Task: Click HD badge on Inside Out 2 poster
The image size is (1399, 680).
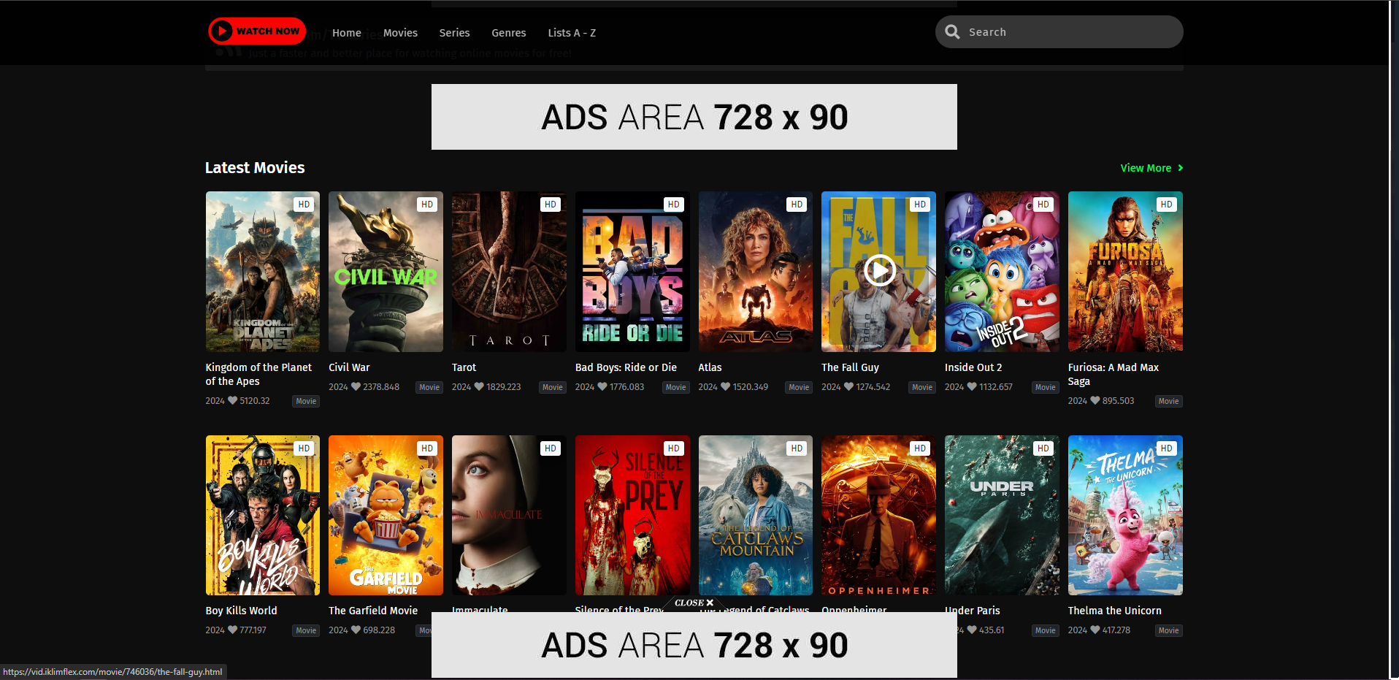Action: coord(1043,205)
